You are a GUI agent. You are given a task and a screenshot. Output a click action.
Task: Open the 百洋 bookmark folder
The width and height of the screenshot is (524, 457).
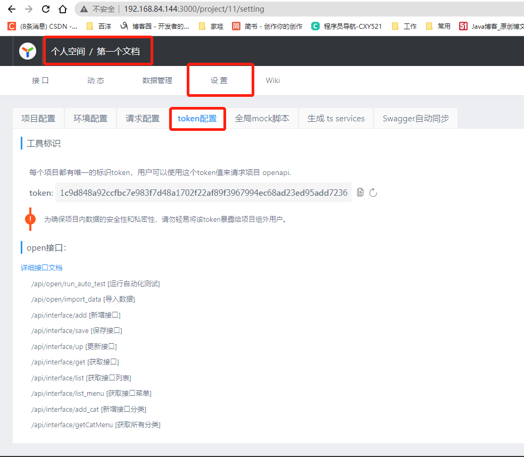point(98,26)
